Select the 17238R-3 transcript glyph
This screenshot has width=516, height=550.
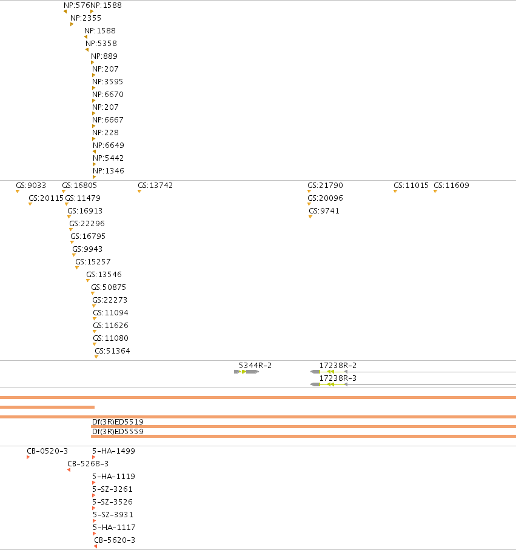point(413,384)
